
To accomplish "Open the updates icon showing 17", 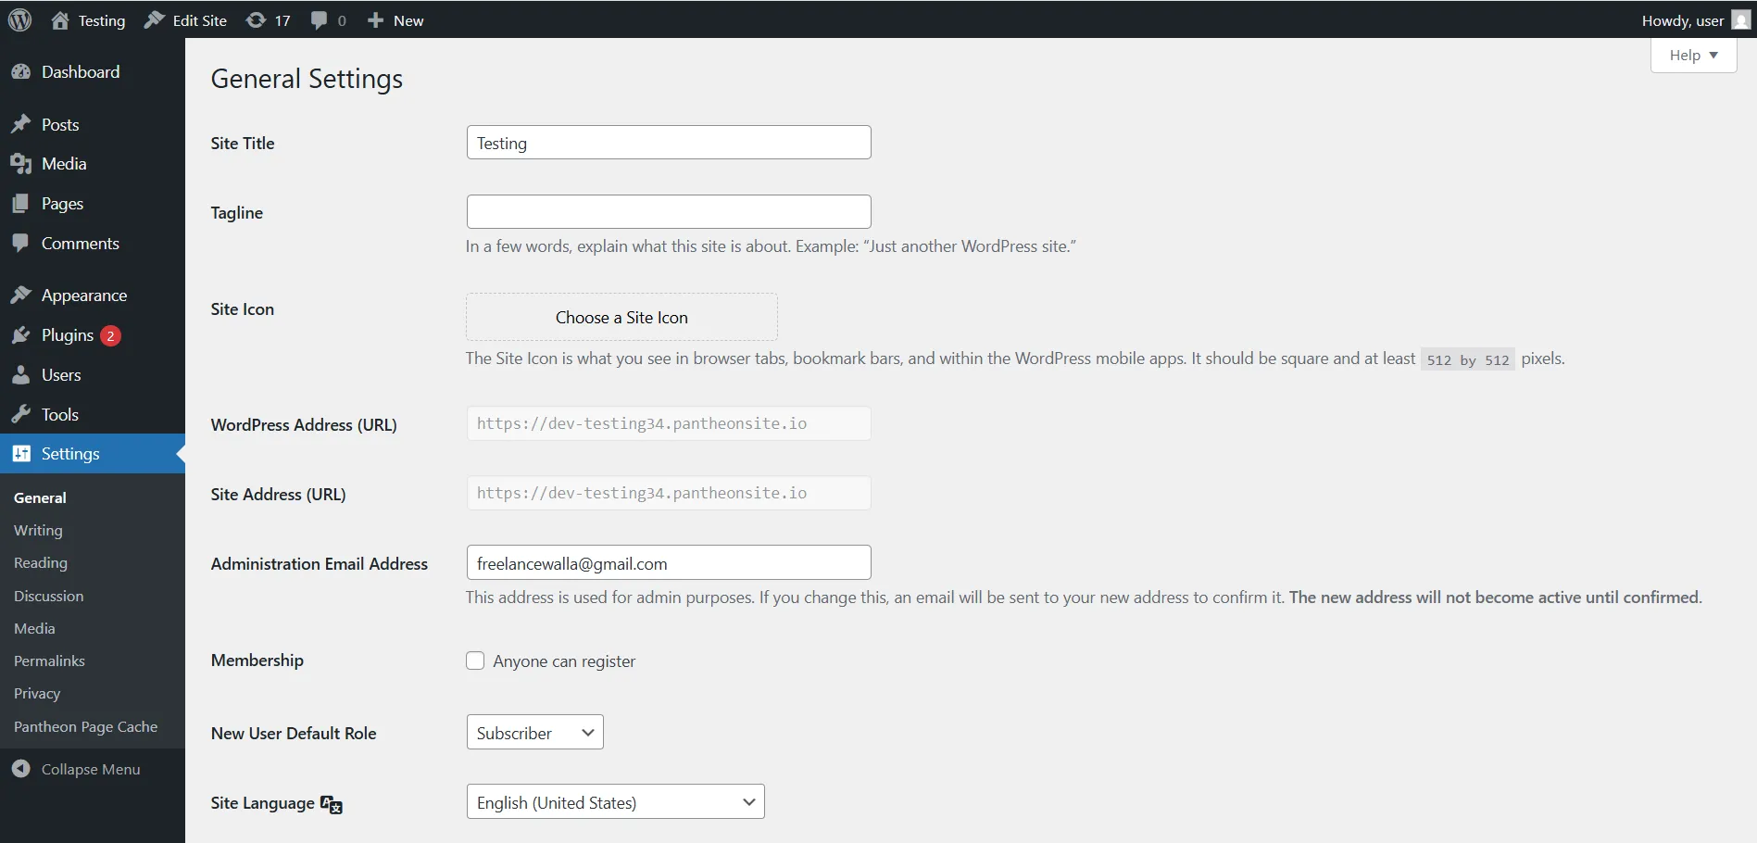I will [256, 20].
